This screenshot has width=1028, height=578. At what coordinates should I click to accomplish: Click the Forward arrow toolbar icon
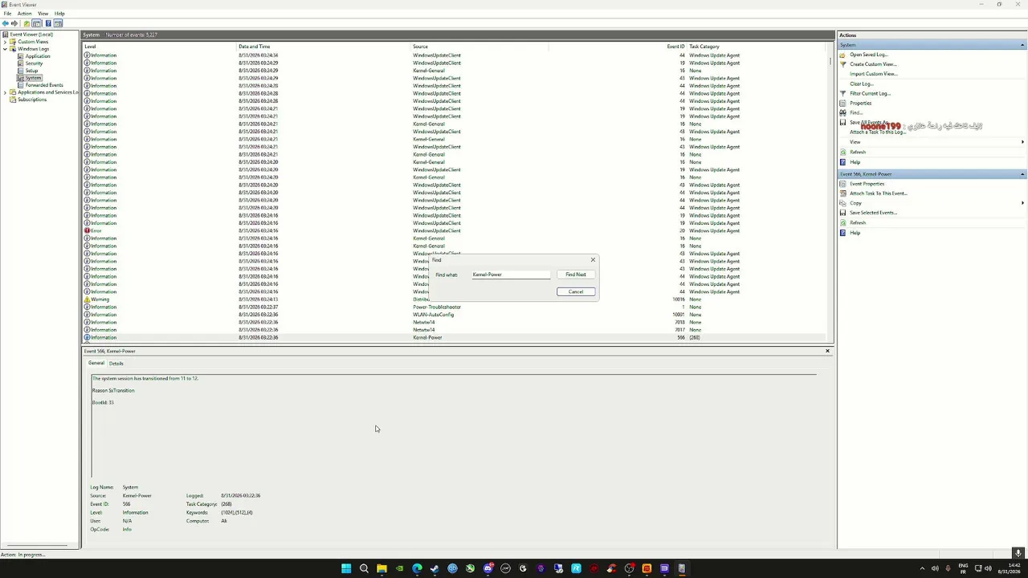click(14, 23)
